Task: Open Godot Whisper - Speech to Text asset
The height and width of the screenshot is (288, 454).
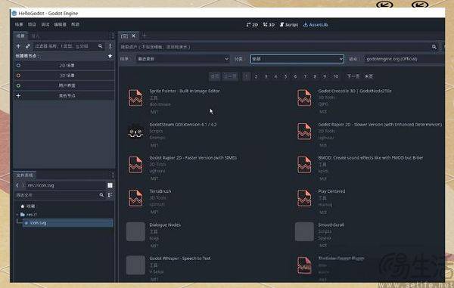Action: tap(180, 259)
